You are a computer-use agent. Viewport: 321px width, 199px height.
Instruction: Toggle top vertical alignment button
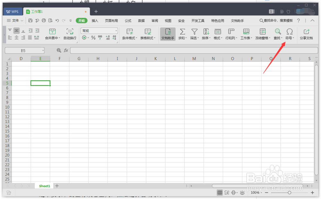pos(10,31)
